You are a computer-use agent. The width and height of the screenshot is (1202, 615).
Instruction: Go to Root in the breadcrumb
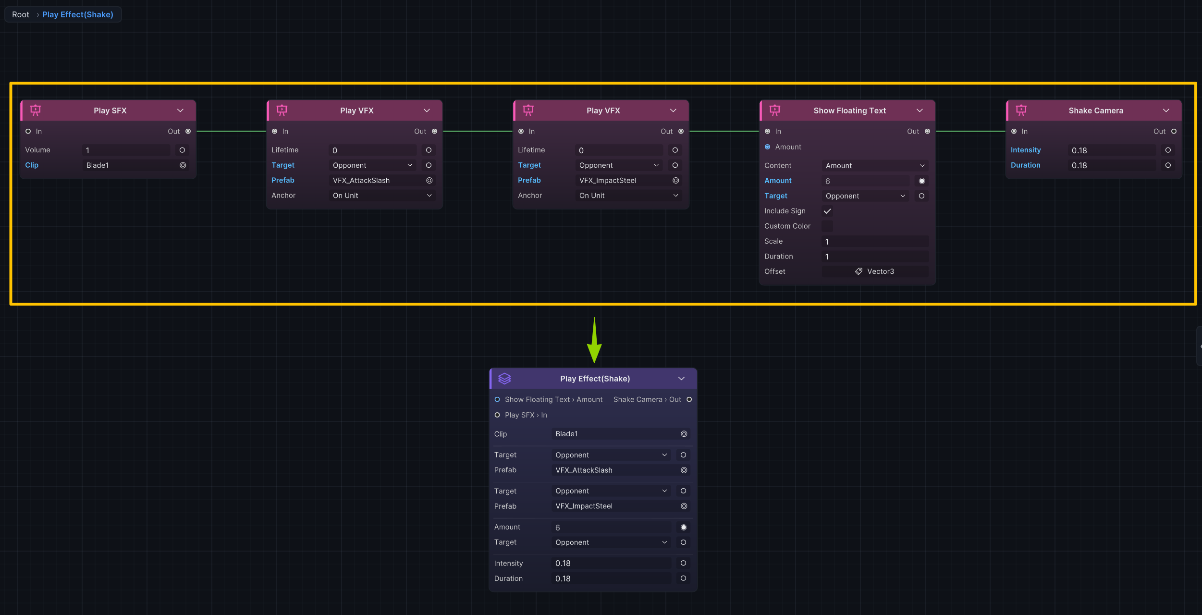click(21, 14)
